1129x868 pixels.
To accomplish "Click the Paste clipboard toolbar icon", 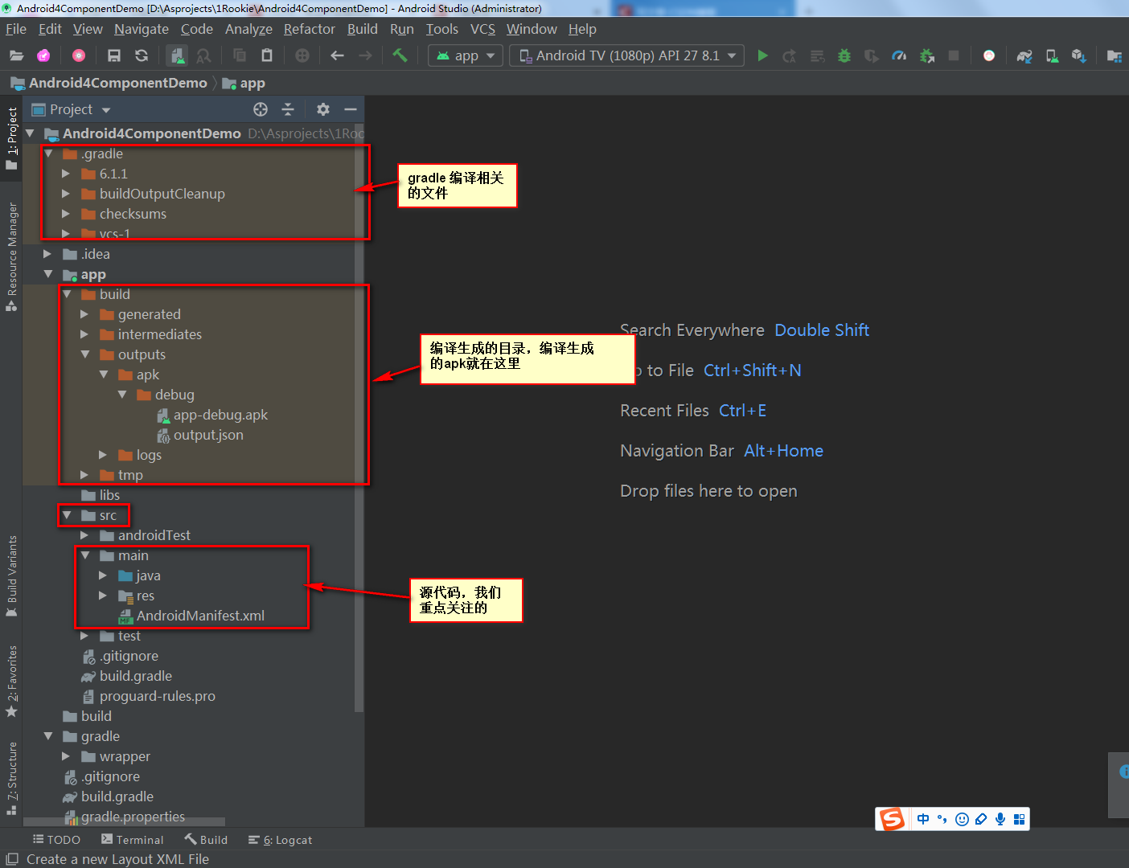I will click(267, 55).
